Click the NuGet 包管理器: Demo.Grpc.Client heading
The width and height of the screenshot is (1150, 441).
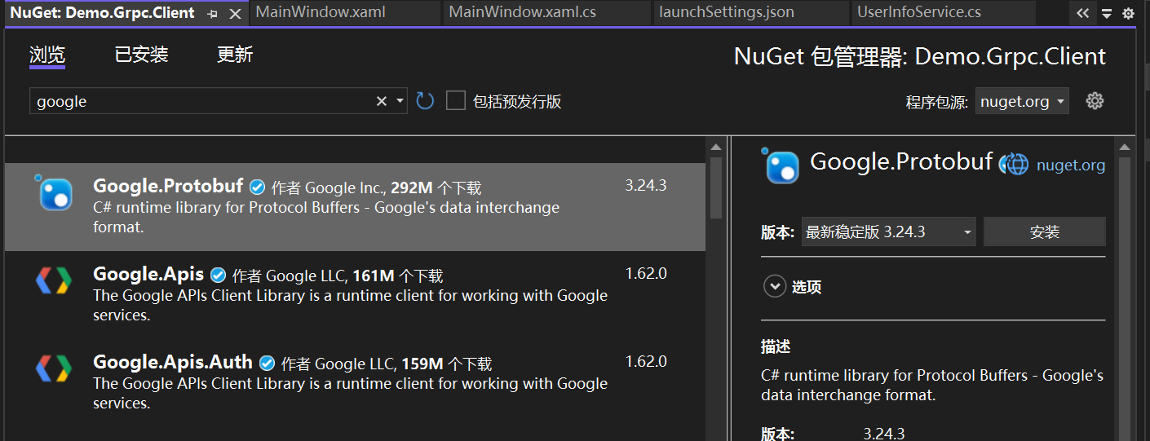(920, 56)
